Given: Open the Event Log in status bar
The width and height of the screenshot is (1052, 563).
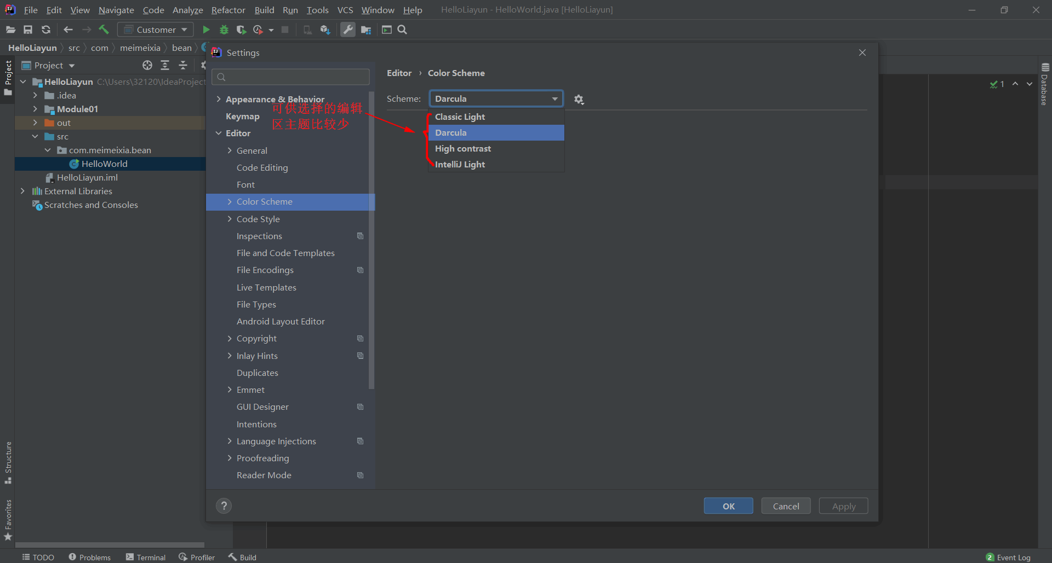Looking at the screenshot, I should click(1008, 557).
